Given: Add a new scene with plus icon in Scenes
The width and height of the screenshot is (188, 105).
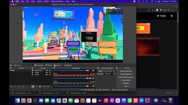Looking at the screenshot, I should click(11, 87).
